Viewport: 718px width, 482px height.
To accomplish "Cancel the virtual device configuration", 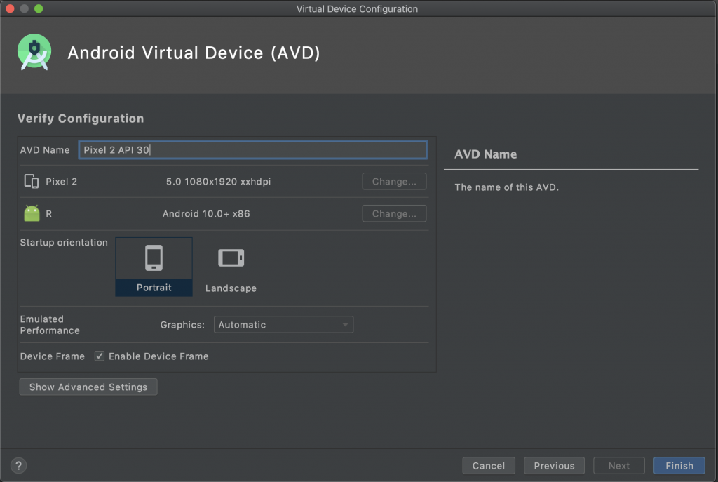I will click(489, 465).
